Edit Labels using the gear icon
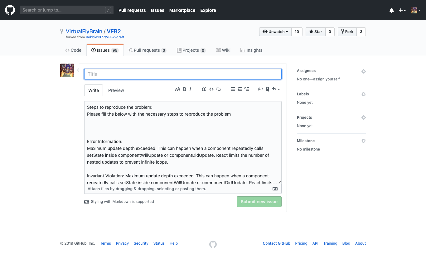 tap(363, 94)
